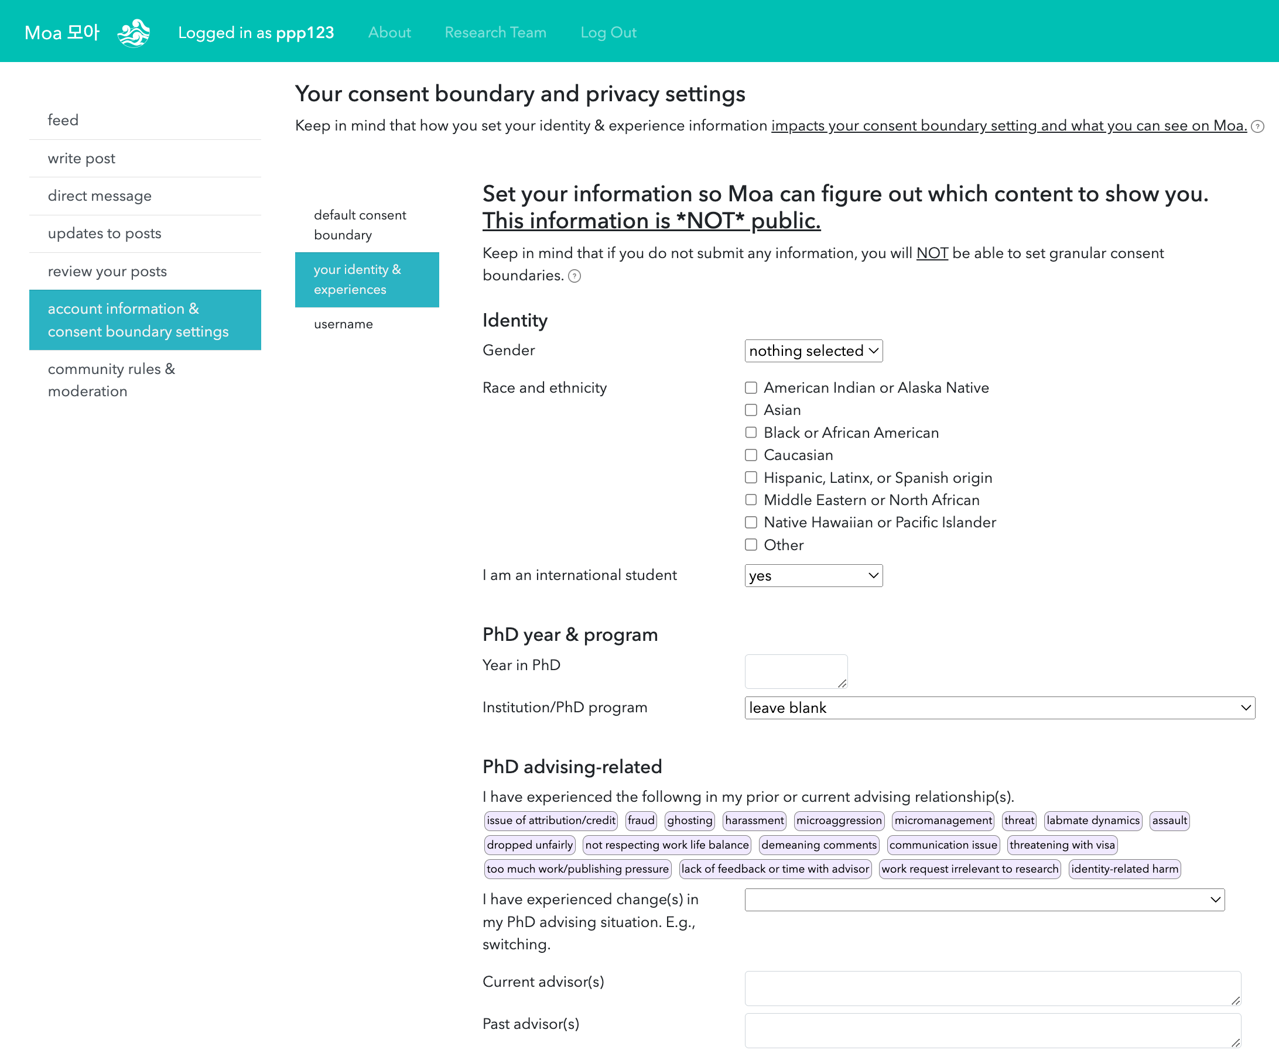Select the 'ghosting' tag

pyautogui.click(x=689, y=821)
